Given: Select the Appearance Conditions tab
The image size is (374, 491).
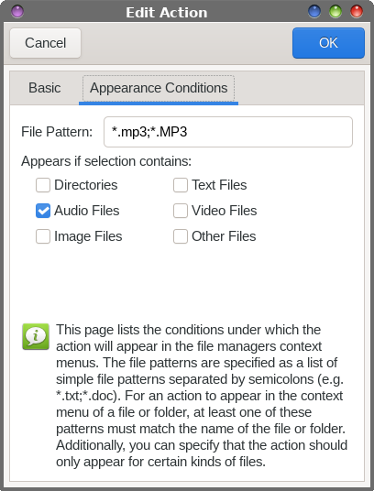Looking at the screenshot, I should coord(159,88).
